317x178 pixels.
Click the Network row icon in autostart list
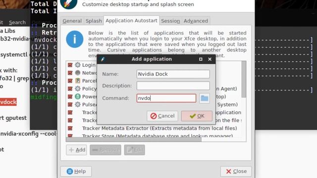pos(78,73)
